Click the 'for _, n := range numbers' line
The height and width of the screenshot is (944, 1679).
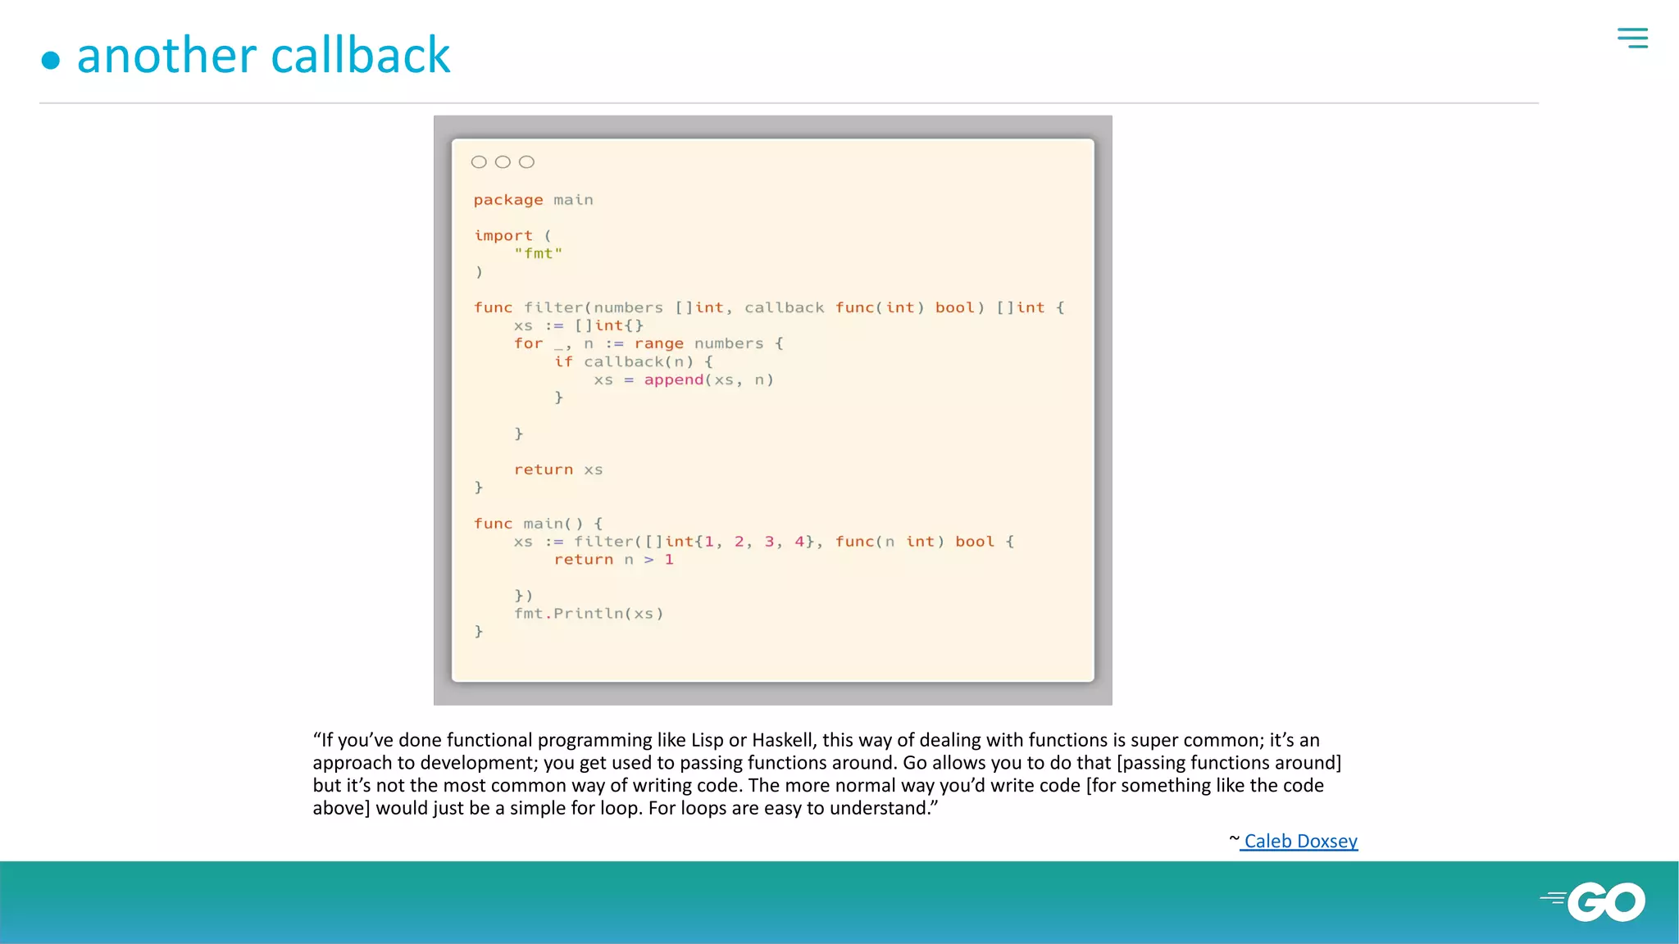pos(648,344)
